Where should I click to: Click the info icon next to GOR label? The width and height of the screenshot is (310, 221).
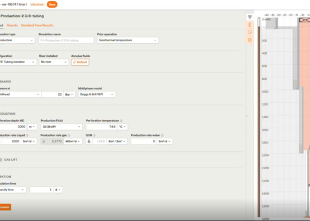tap(94, 136)
